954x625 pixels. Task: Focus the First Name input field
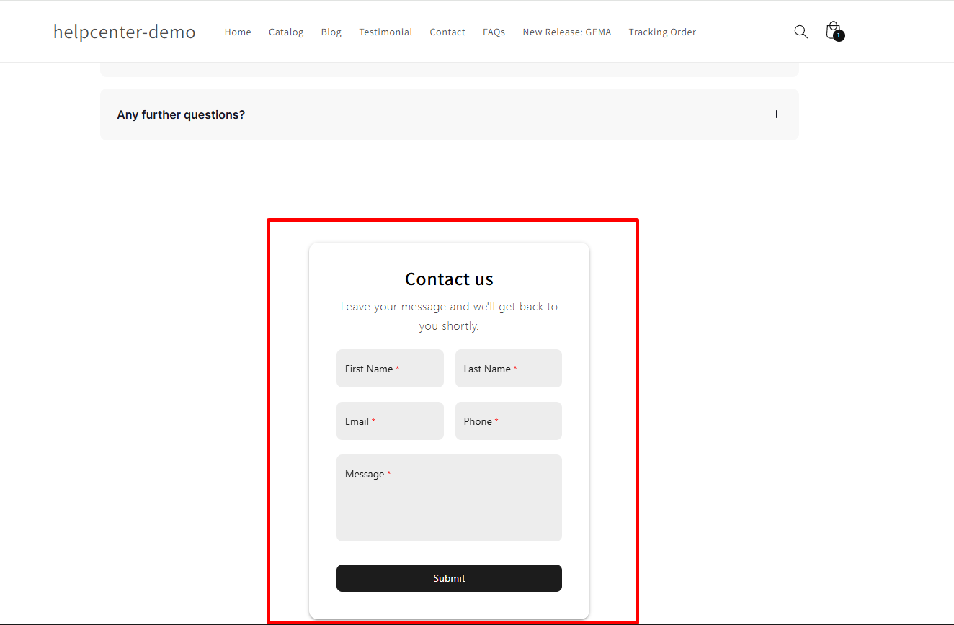coord(390,369)
